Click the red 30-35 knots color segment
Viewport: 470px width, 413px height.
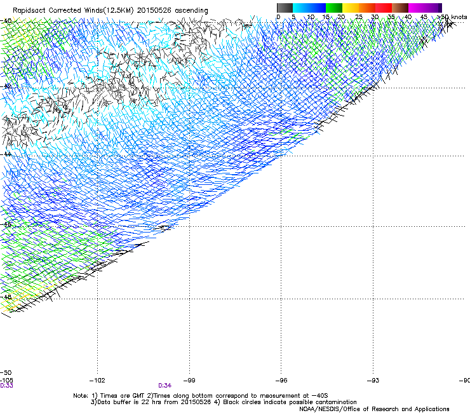(384, 8)
